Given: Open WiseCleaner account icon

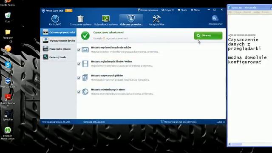Looking at the screenshot, I should coord(215,20).
